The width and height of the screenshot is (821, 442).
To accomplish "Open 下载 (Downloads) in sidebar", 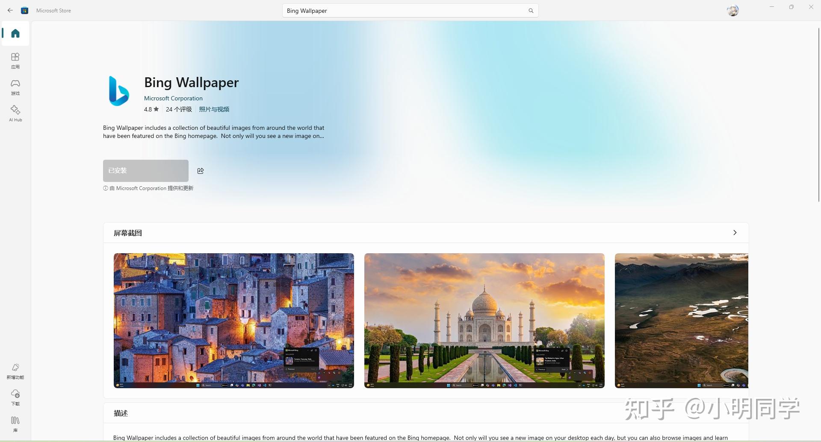I will click(15, 398).
